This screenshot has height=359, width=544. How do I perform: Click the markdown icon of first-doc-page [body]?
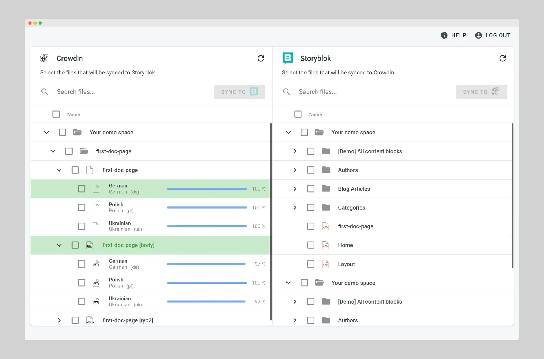(x=90, y=245)
